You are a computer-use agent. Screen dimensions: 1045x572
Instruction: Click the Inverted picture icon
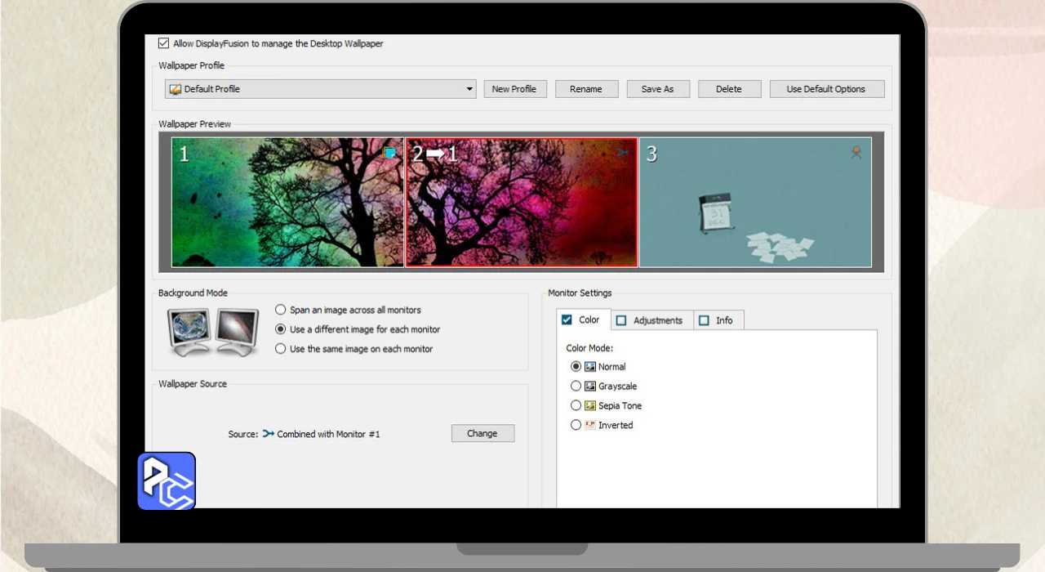[x=590, y=425]
